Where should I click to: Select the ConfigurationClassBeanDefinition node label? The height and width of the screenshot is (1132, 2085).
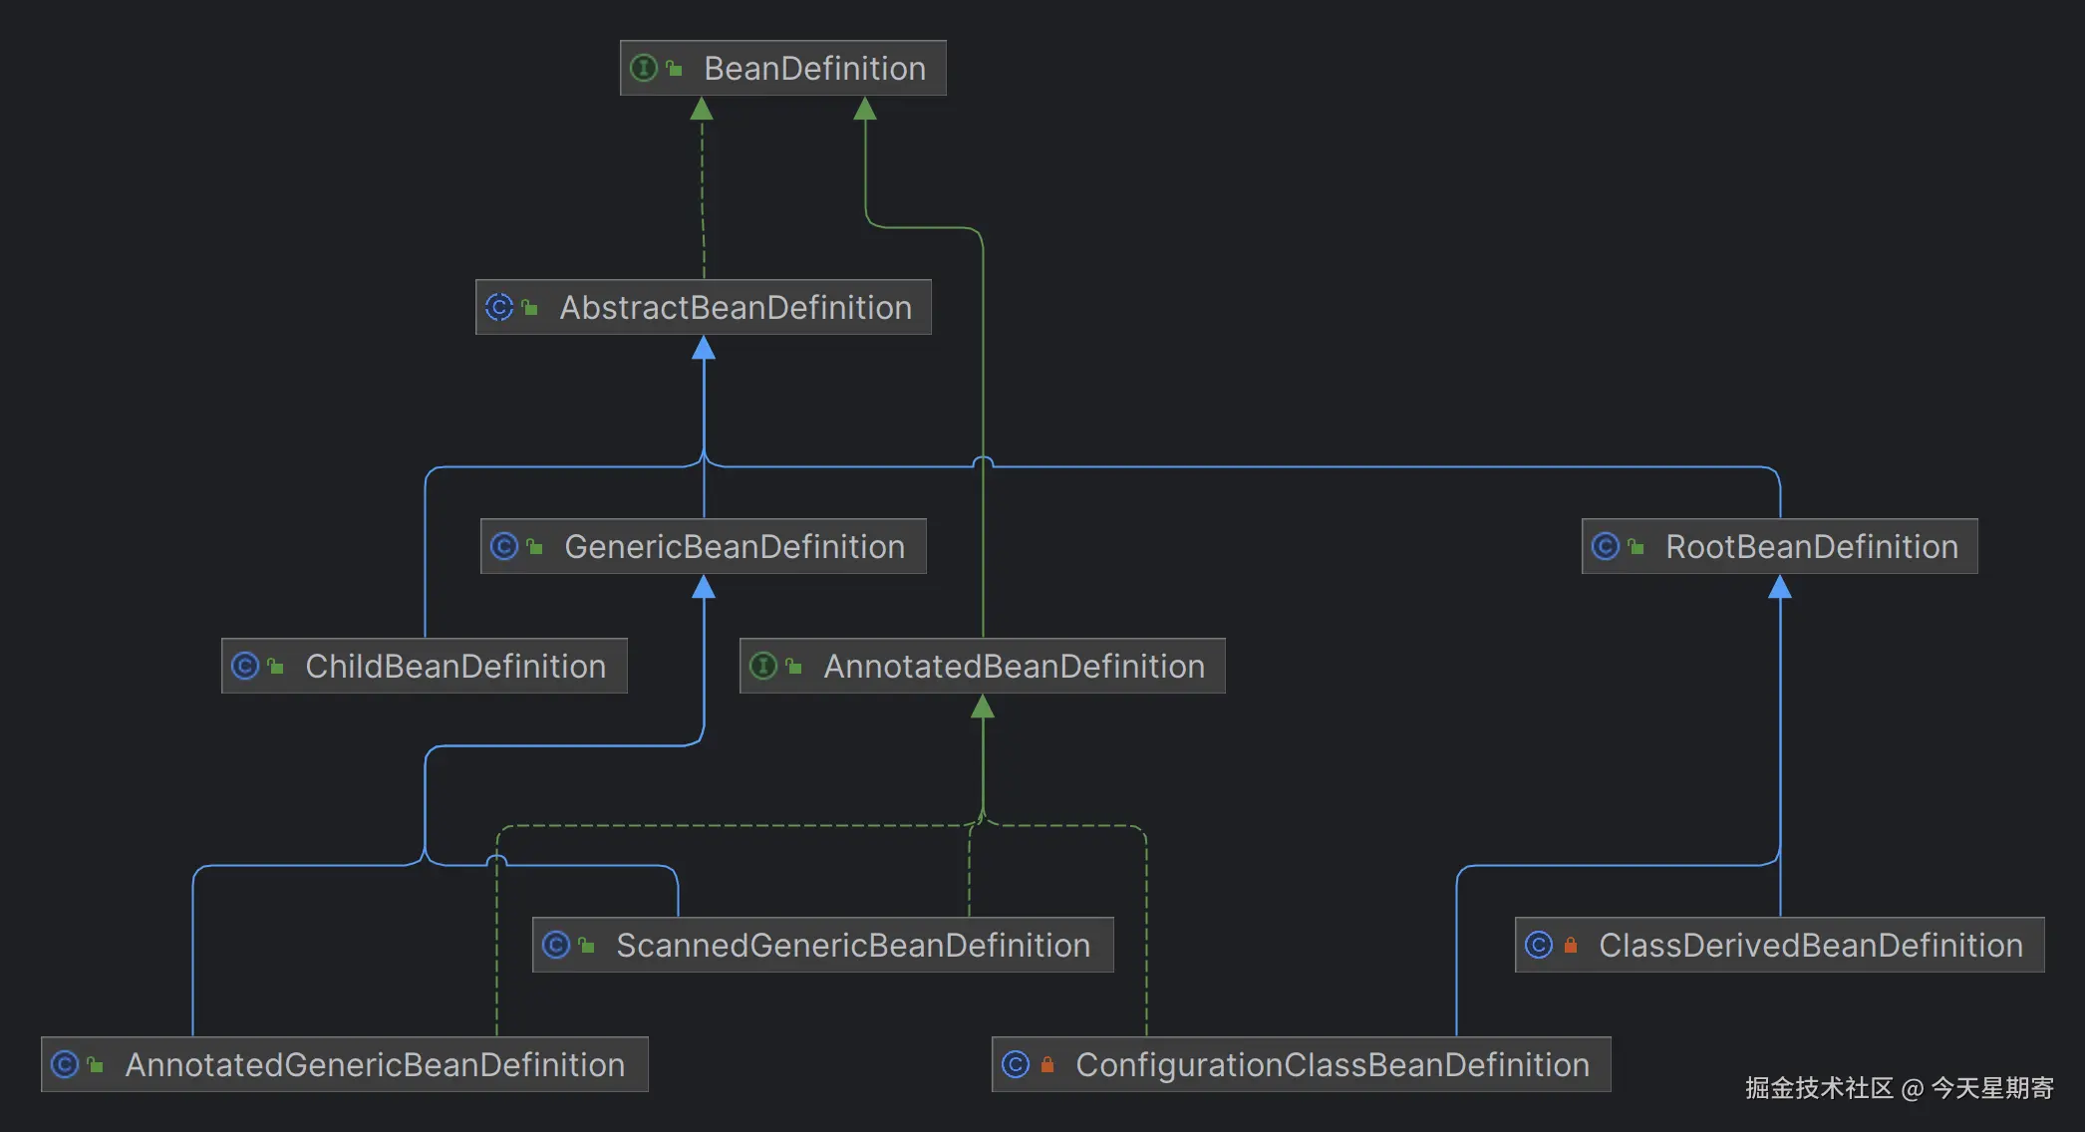(1332, 1064)
